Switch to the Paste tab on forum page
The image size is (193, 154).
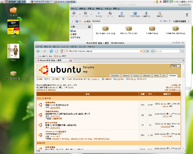click(136, 75)
